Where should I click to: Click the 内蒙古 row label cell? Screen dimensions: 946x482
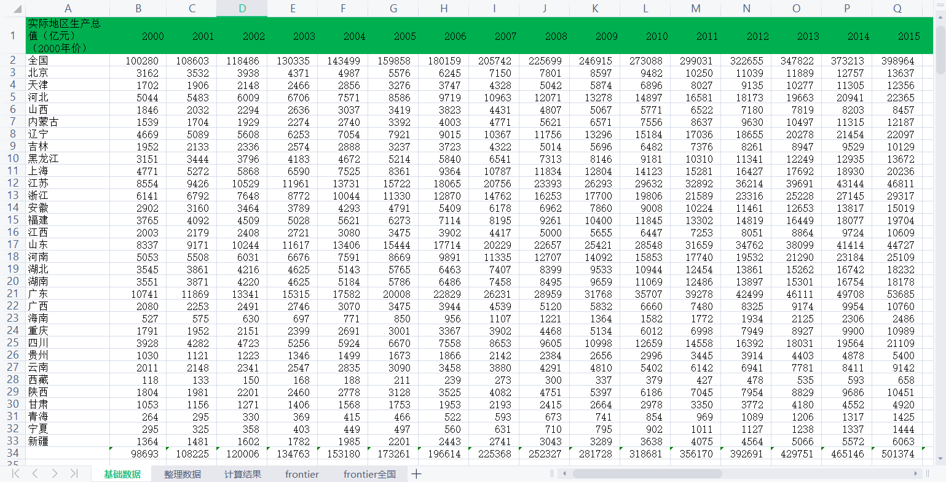(x=68, y=122)
